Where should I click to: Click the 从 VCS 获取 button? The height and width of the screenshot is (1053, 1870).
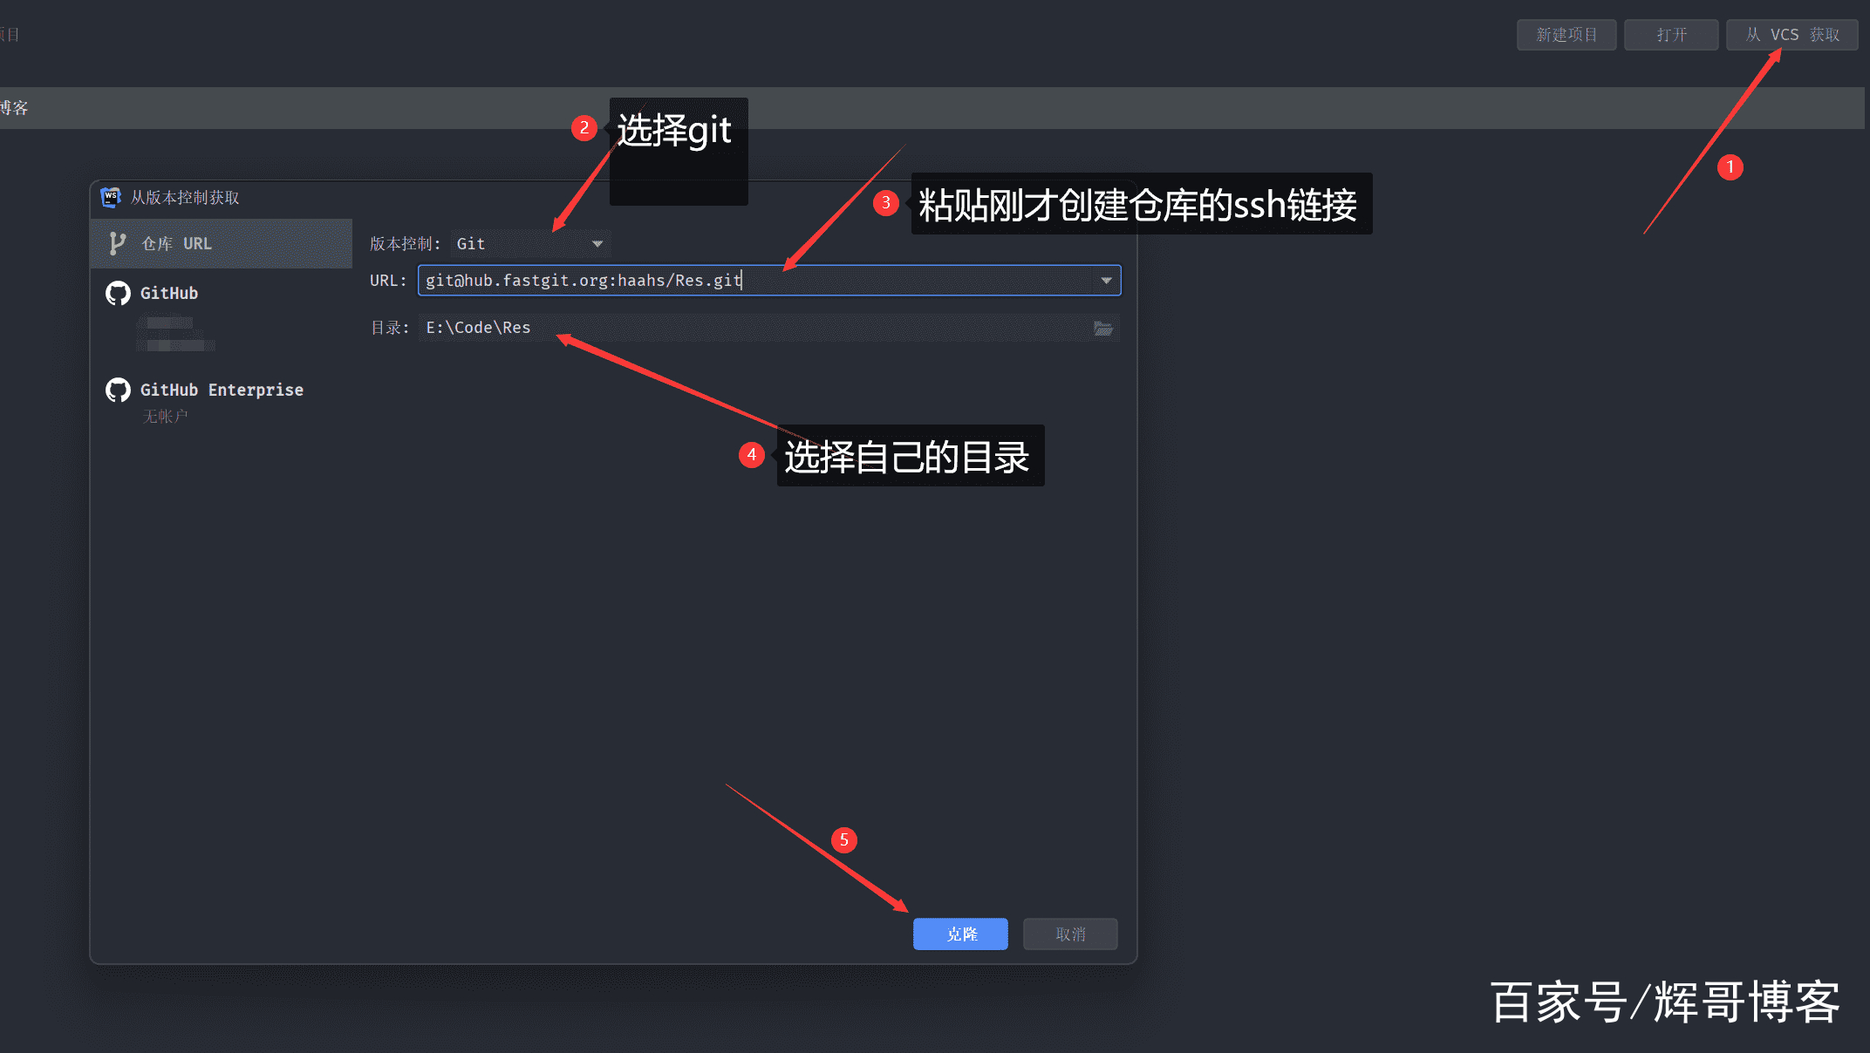point(1792,35)
